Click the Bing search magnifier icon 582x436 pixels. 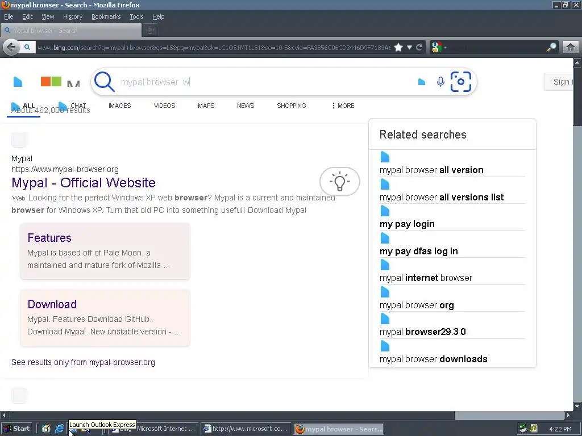[x=105, y=82]
